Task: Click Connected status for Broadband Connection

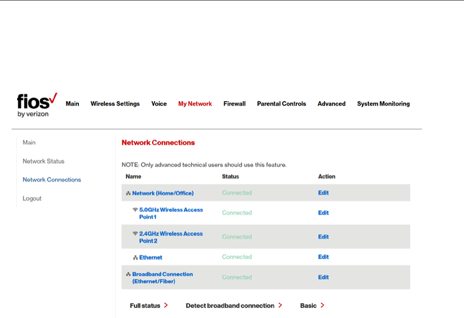Action: (237, 277)
